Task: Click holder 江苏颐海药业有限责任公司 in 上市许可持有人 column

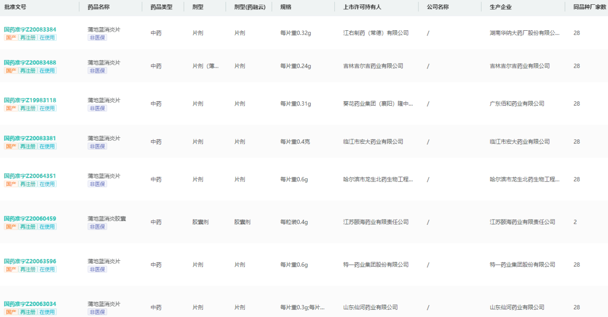Action: (376, 222)
